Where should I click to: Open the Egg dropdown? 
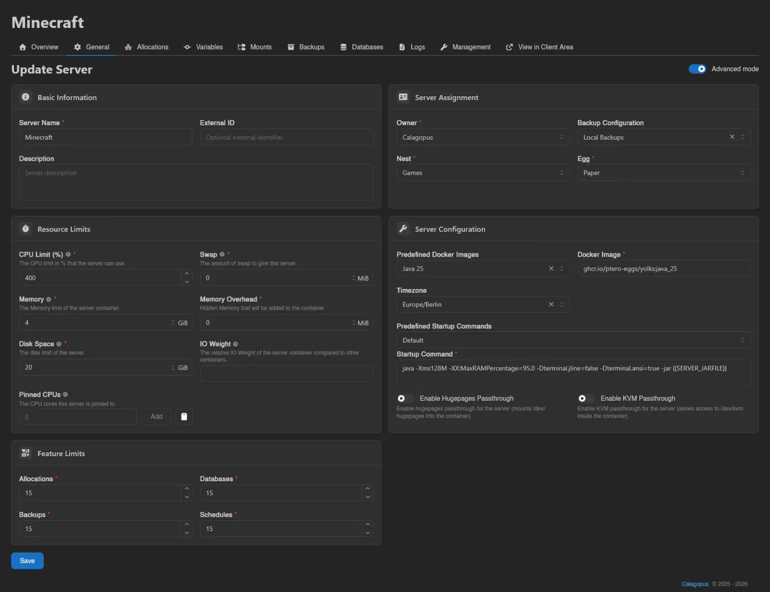(x=664, y=173)
